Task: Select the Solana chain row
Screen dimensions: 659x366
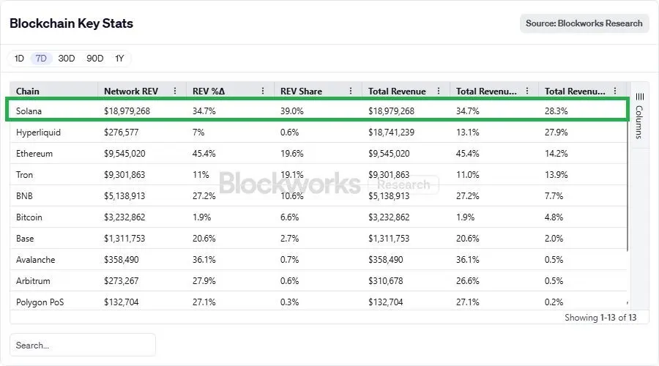Action: click(317, 111)
